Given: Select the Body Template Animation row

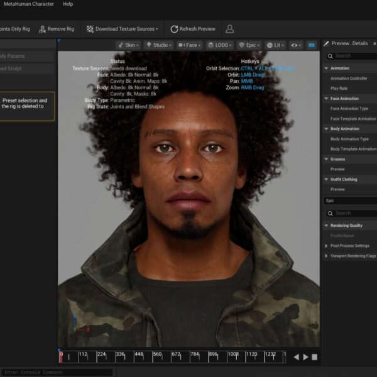Looking at the screenshot, I should pyautogui.click(x=350, y=149).
